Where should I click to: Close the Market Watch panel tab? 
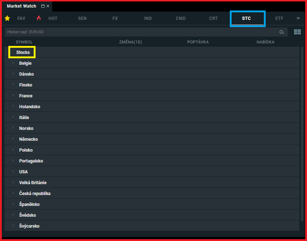(x=48, y=6)
